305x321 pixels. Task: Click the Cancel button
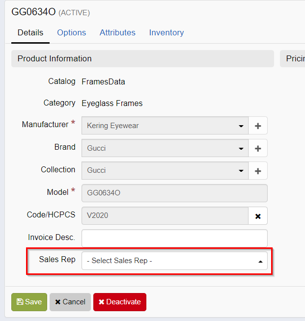coord(70,302)
